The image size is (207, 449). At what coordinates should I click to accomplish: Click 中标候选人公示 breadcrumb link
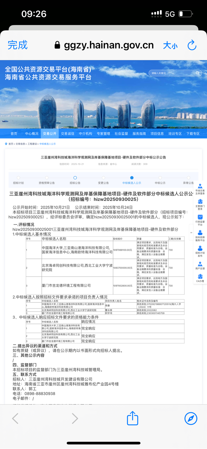(x=47, y=144)
